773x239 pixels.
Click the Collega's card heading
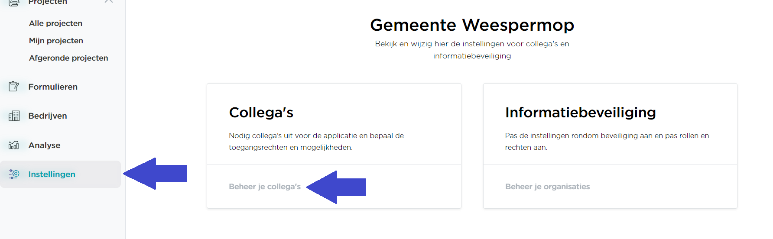[x=261, y=112]
